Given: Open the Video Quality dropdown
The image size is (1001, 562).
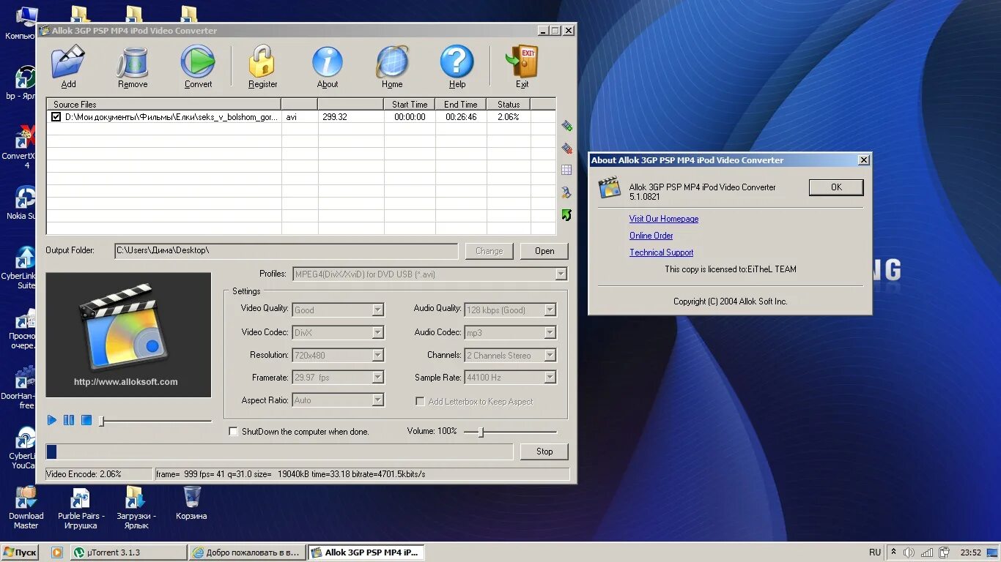Looking at the screenshot, I should click(x=377, y=310).
